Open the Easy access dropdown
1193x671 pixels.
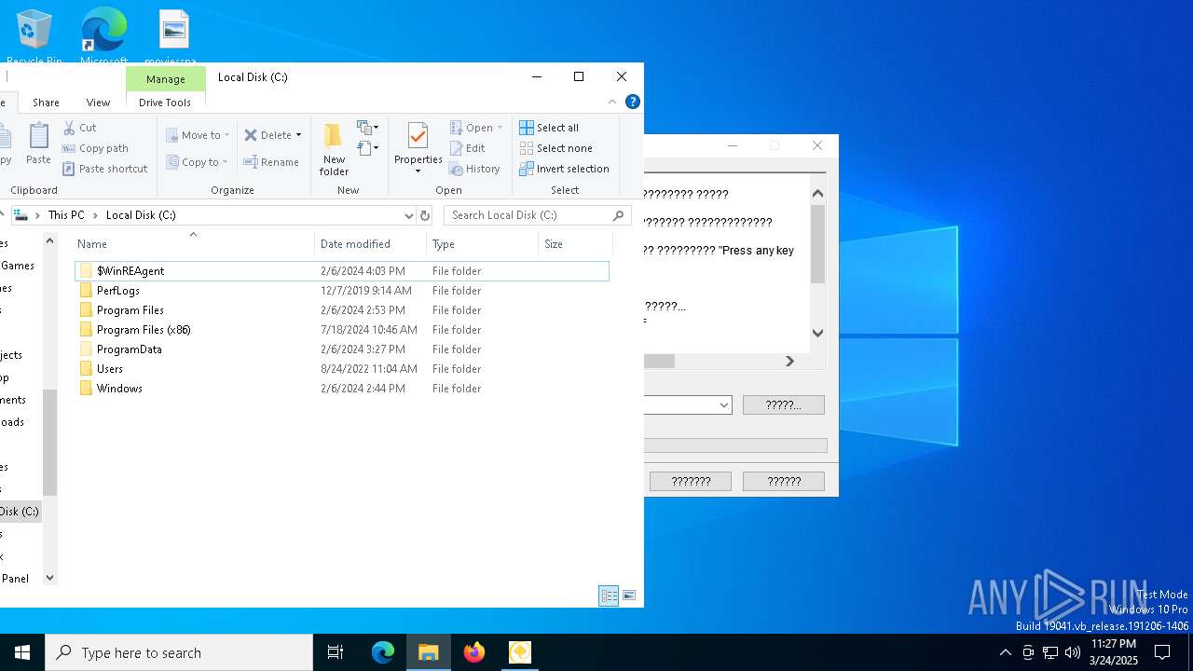pyautogui.click(x=368, y=148)
